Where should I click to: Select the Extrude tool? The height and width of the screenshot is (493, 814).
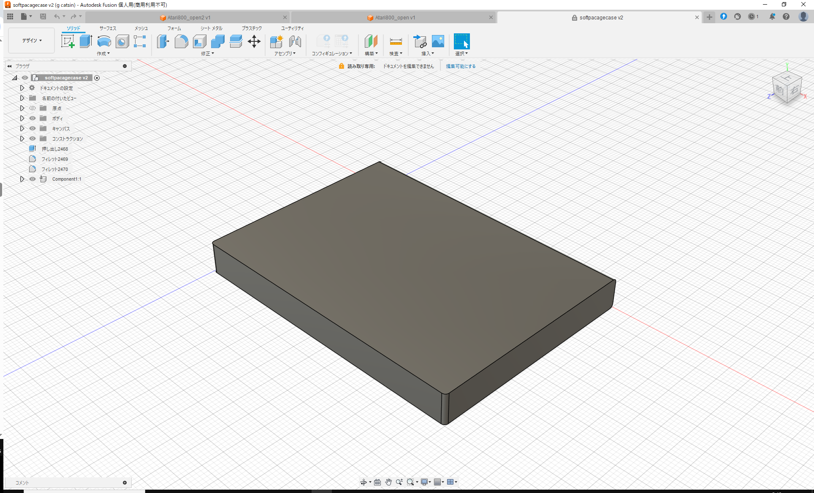click(x=86, y=41)
